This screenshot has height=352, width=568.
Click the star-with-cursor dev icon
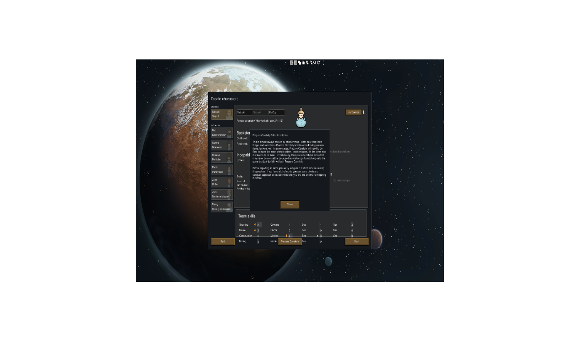[x=311, y=63]
